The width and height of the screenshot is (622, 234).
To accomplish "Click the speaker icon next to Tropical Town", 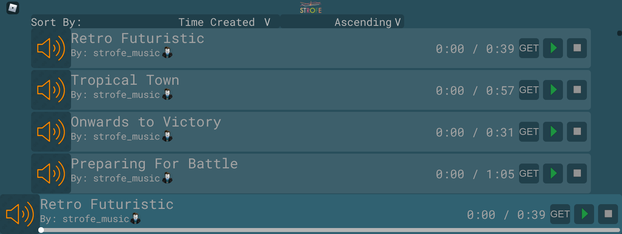I will point(51,90).
